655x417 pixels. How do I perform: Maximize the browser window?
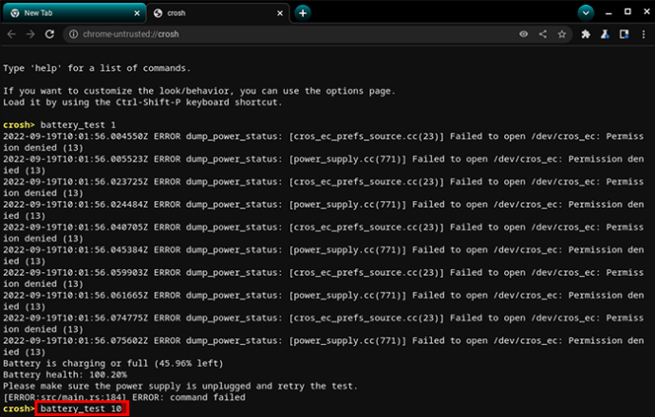coord(627,11)
